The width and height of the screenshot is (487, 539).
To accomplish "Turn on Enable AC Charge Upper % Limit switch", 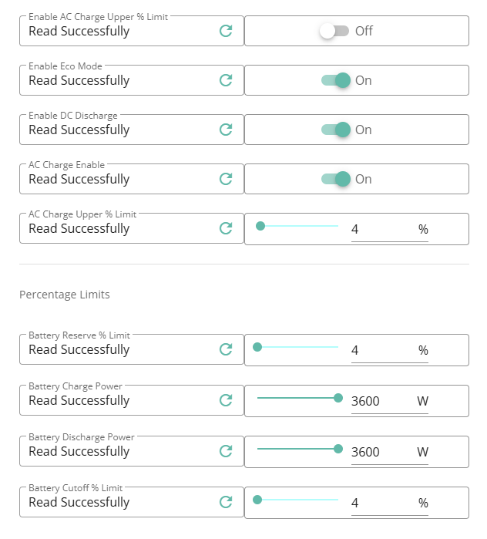I will click(x=334, y=31).
